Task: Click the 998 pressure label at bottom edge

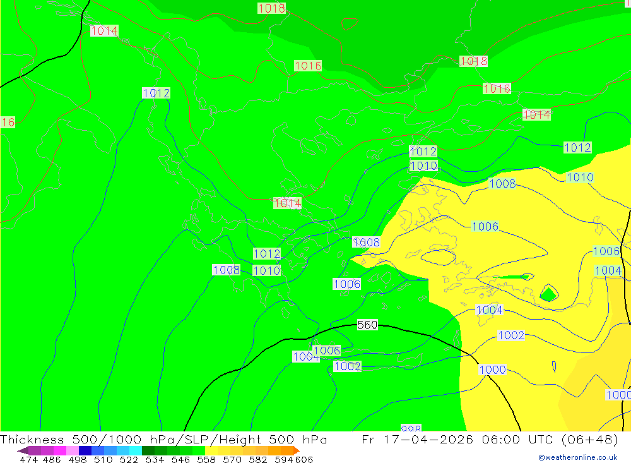Action: (411, 428)
